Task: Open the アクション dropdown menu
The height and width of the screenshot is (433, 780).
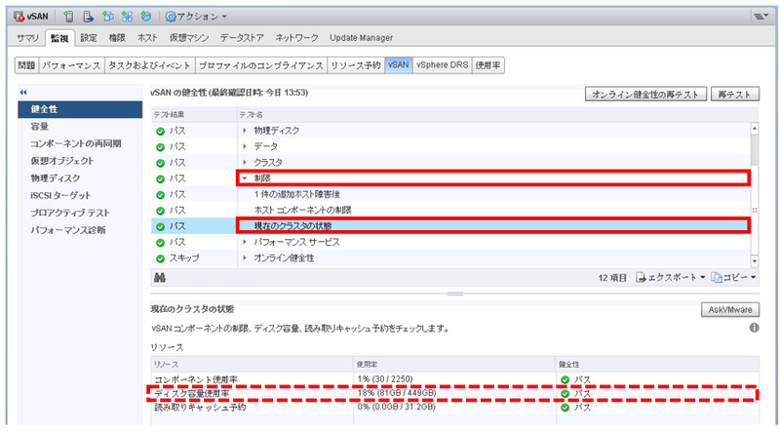Action: click(196, 17)
